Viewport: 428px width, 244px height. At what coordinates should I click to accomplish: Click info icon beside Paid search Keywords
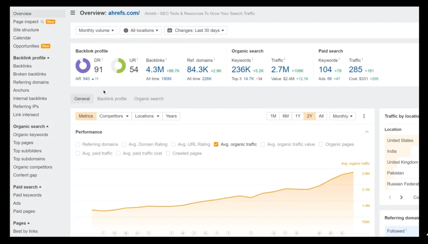[x=339, y=59]
